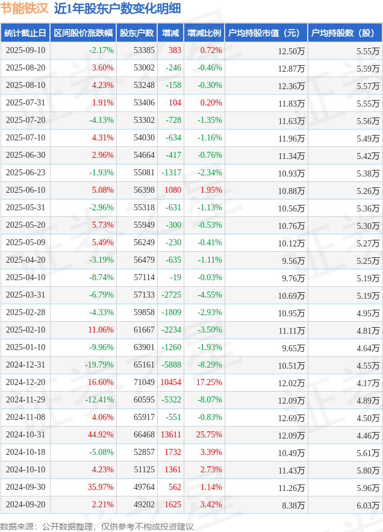Screen dimensions: 383x532
Task: Click the 2025-06-23 date cell
Action: click(25, 173)
